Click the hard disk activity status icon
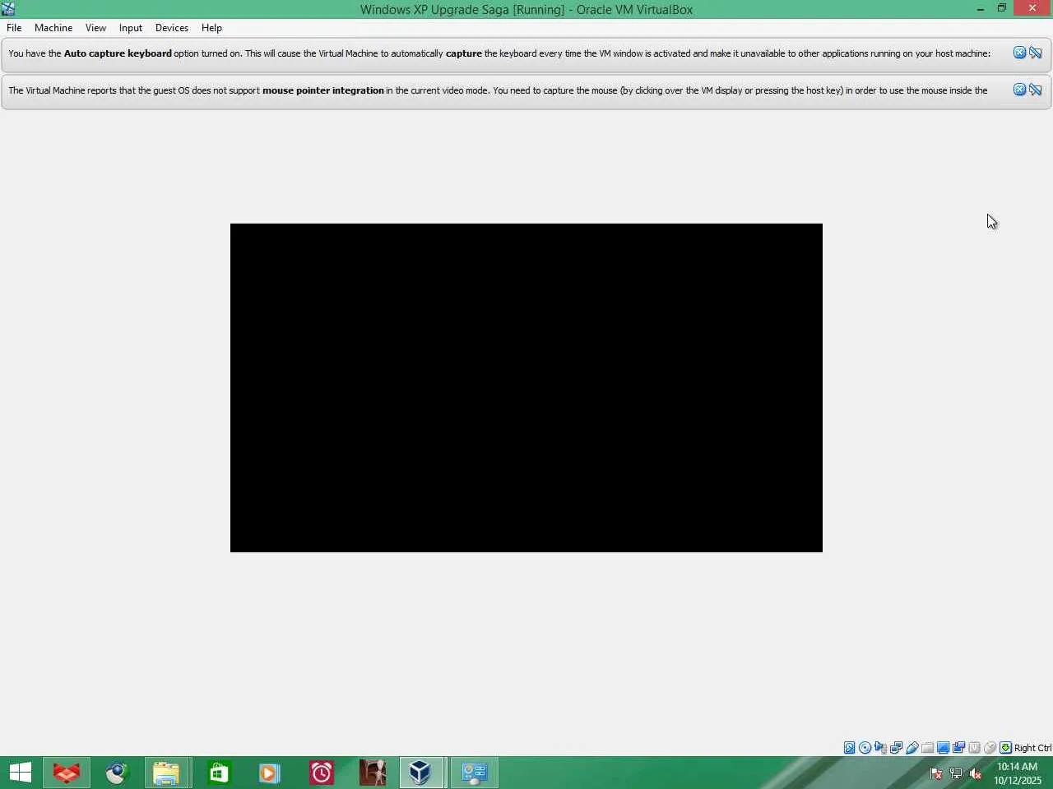1053x789 pixels. tap(849, 748)
